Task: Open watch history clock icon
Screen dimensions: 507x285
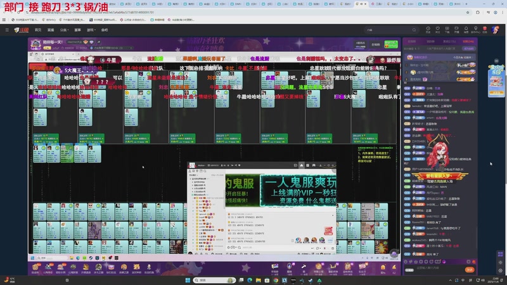Action: [428, 30]
